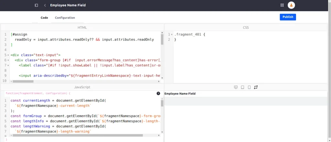Click HTML editor scroll-down arrow
Viewport: 331px width, 142px height.
tap(162, 78)
